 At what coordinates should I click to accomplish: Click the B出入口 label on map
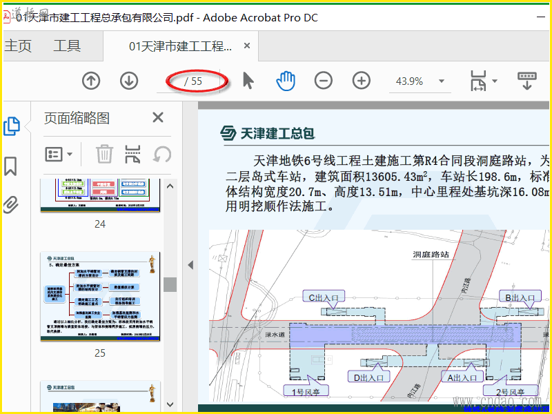(520, 298)
